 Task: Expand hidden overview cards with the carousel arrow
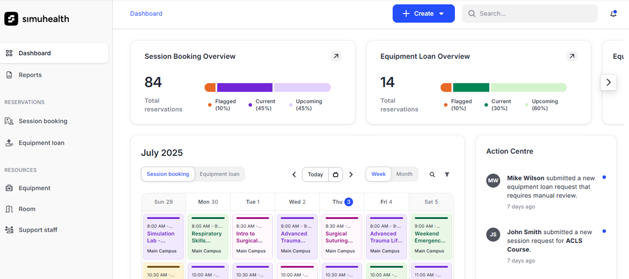click(x=609, y=82)
